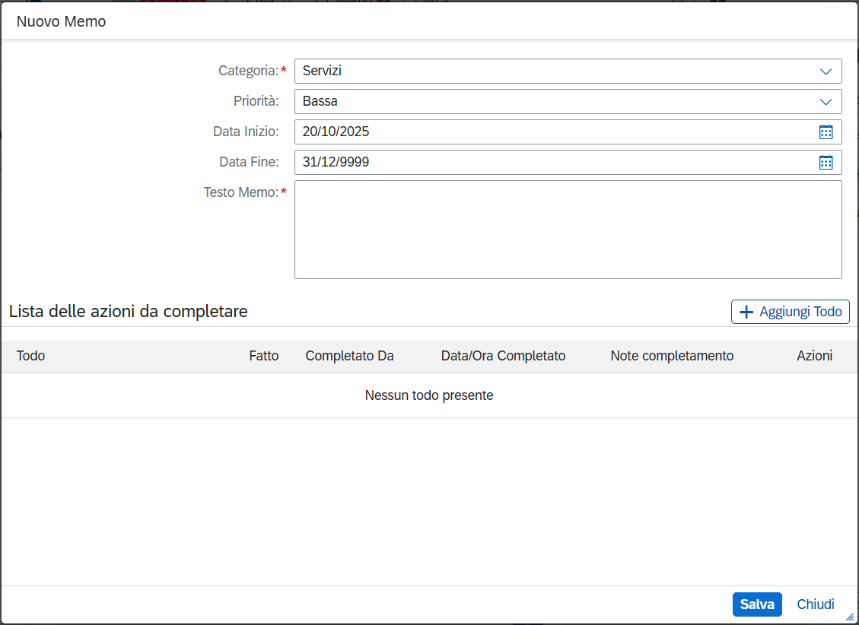Click the Data/Ora Completato column header

(503, 356)
